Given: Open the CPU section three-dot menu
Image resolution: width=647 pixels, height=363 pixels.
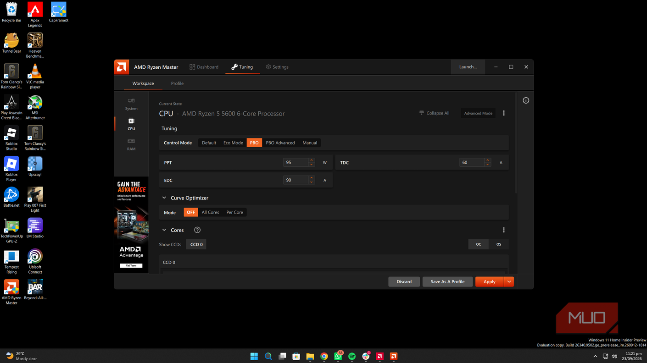Looking at the screenshot, I should (504, 113).
